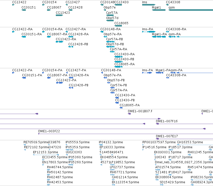The image size is (213, 186).
Task: Select protein Cpr57A-PB
Action: coord(119,85)
